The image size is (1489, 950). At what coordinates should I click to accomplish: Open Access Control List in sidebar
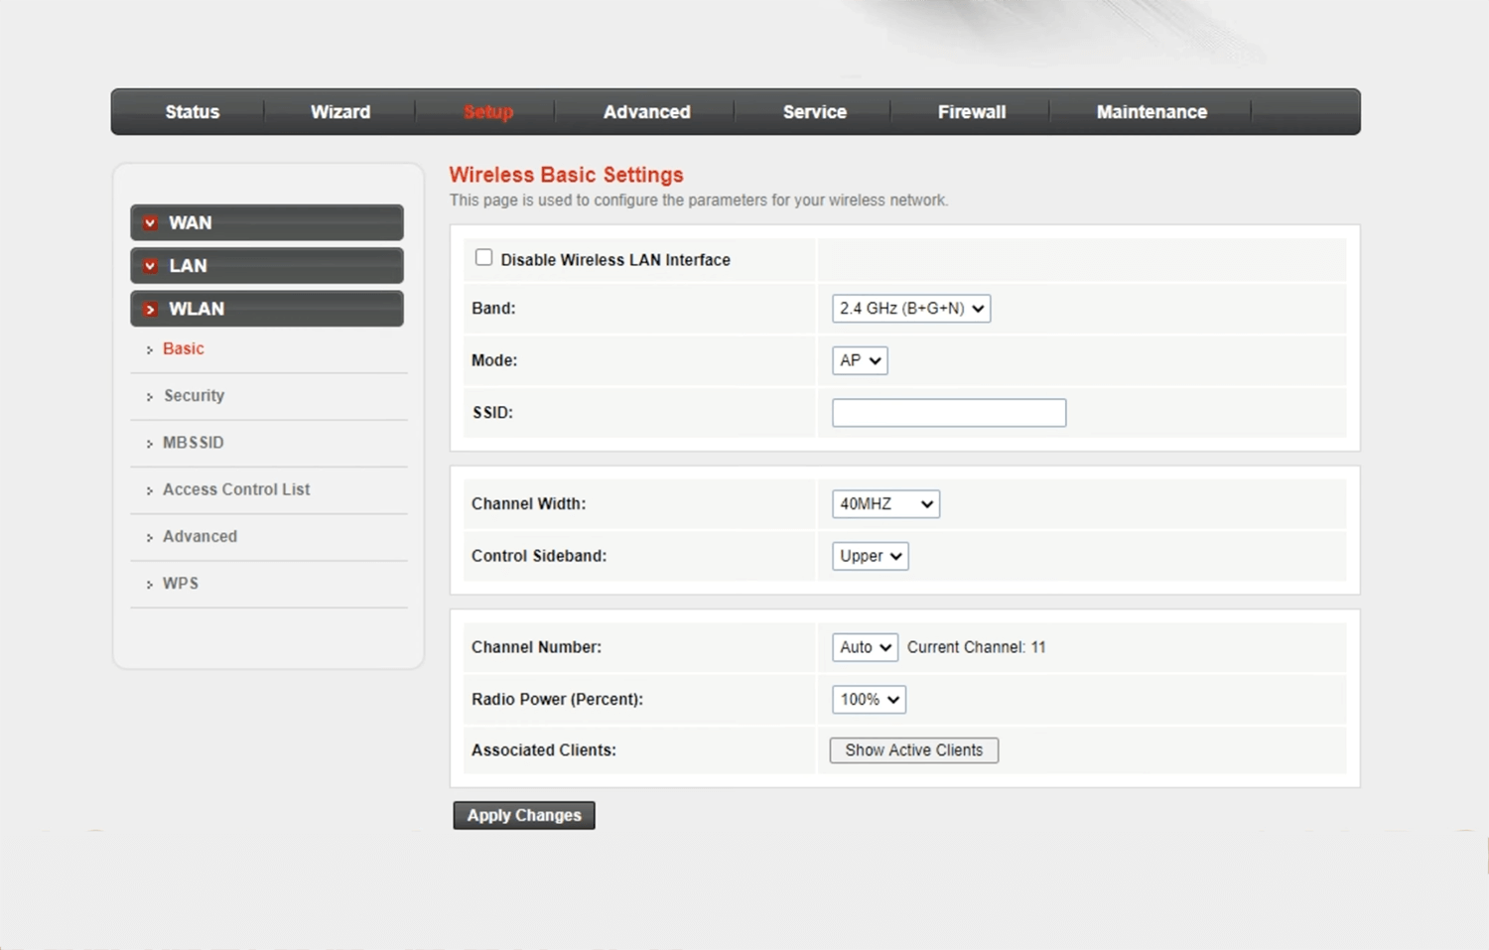pyautogui.click(x=236, y=489)
